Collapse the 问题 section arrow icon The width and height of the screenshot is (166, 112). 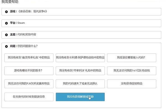(x=6, y=46)
